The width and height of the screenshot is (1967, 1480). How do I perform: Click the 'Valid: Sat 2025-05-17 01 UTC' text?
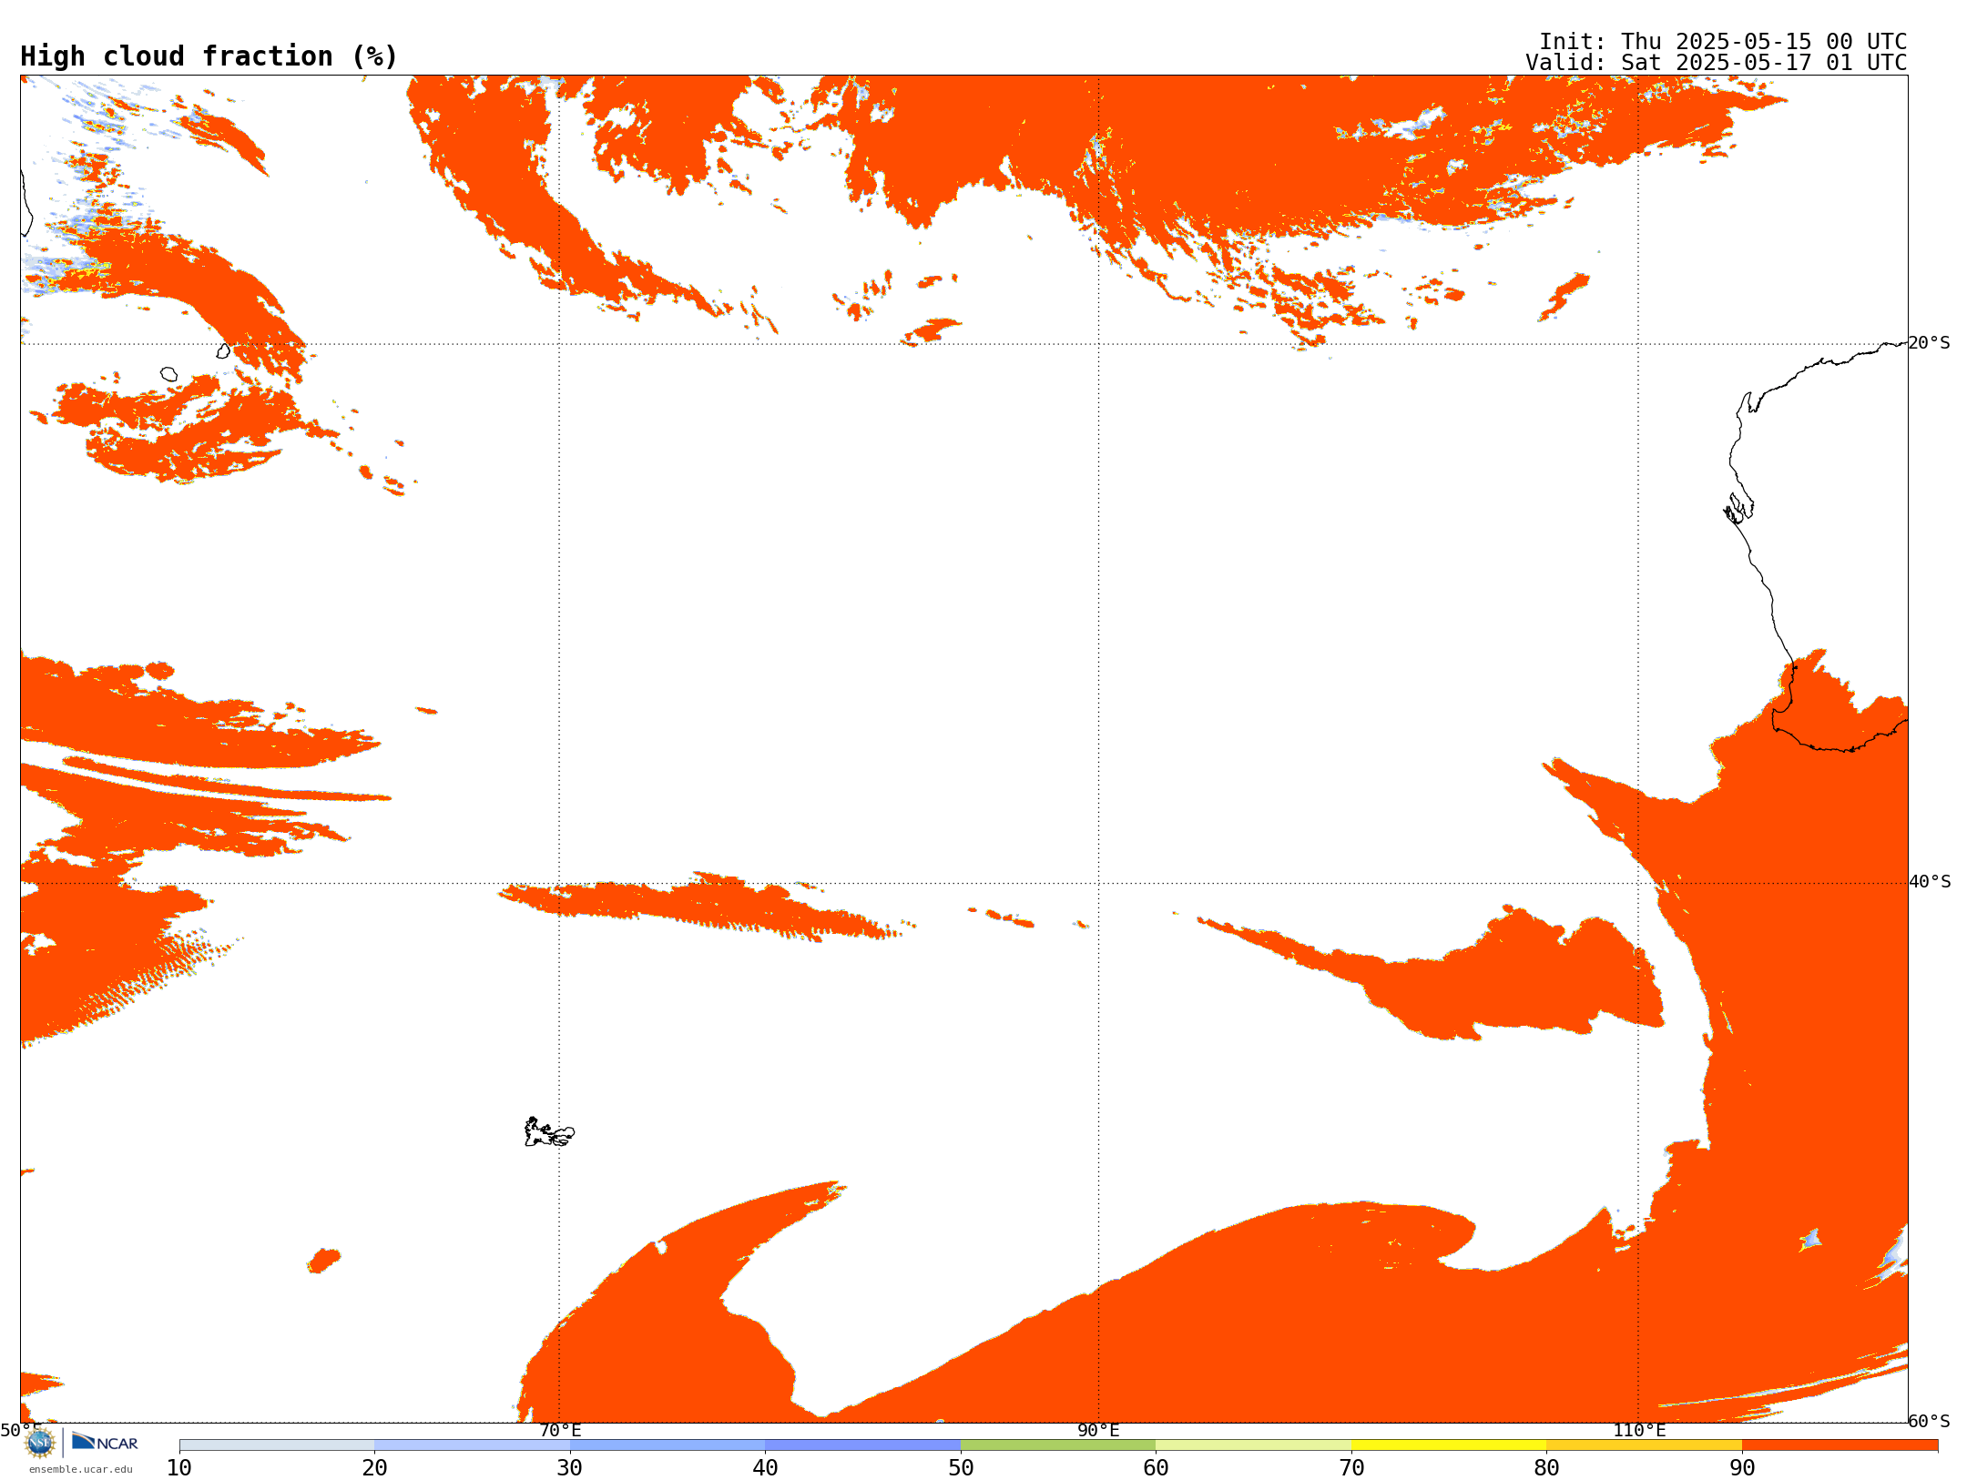[x=1717, y=63]
